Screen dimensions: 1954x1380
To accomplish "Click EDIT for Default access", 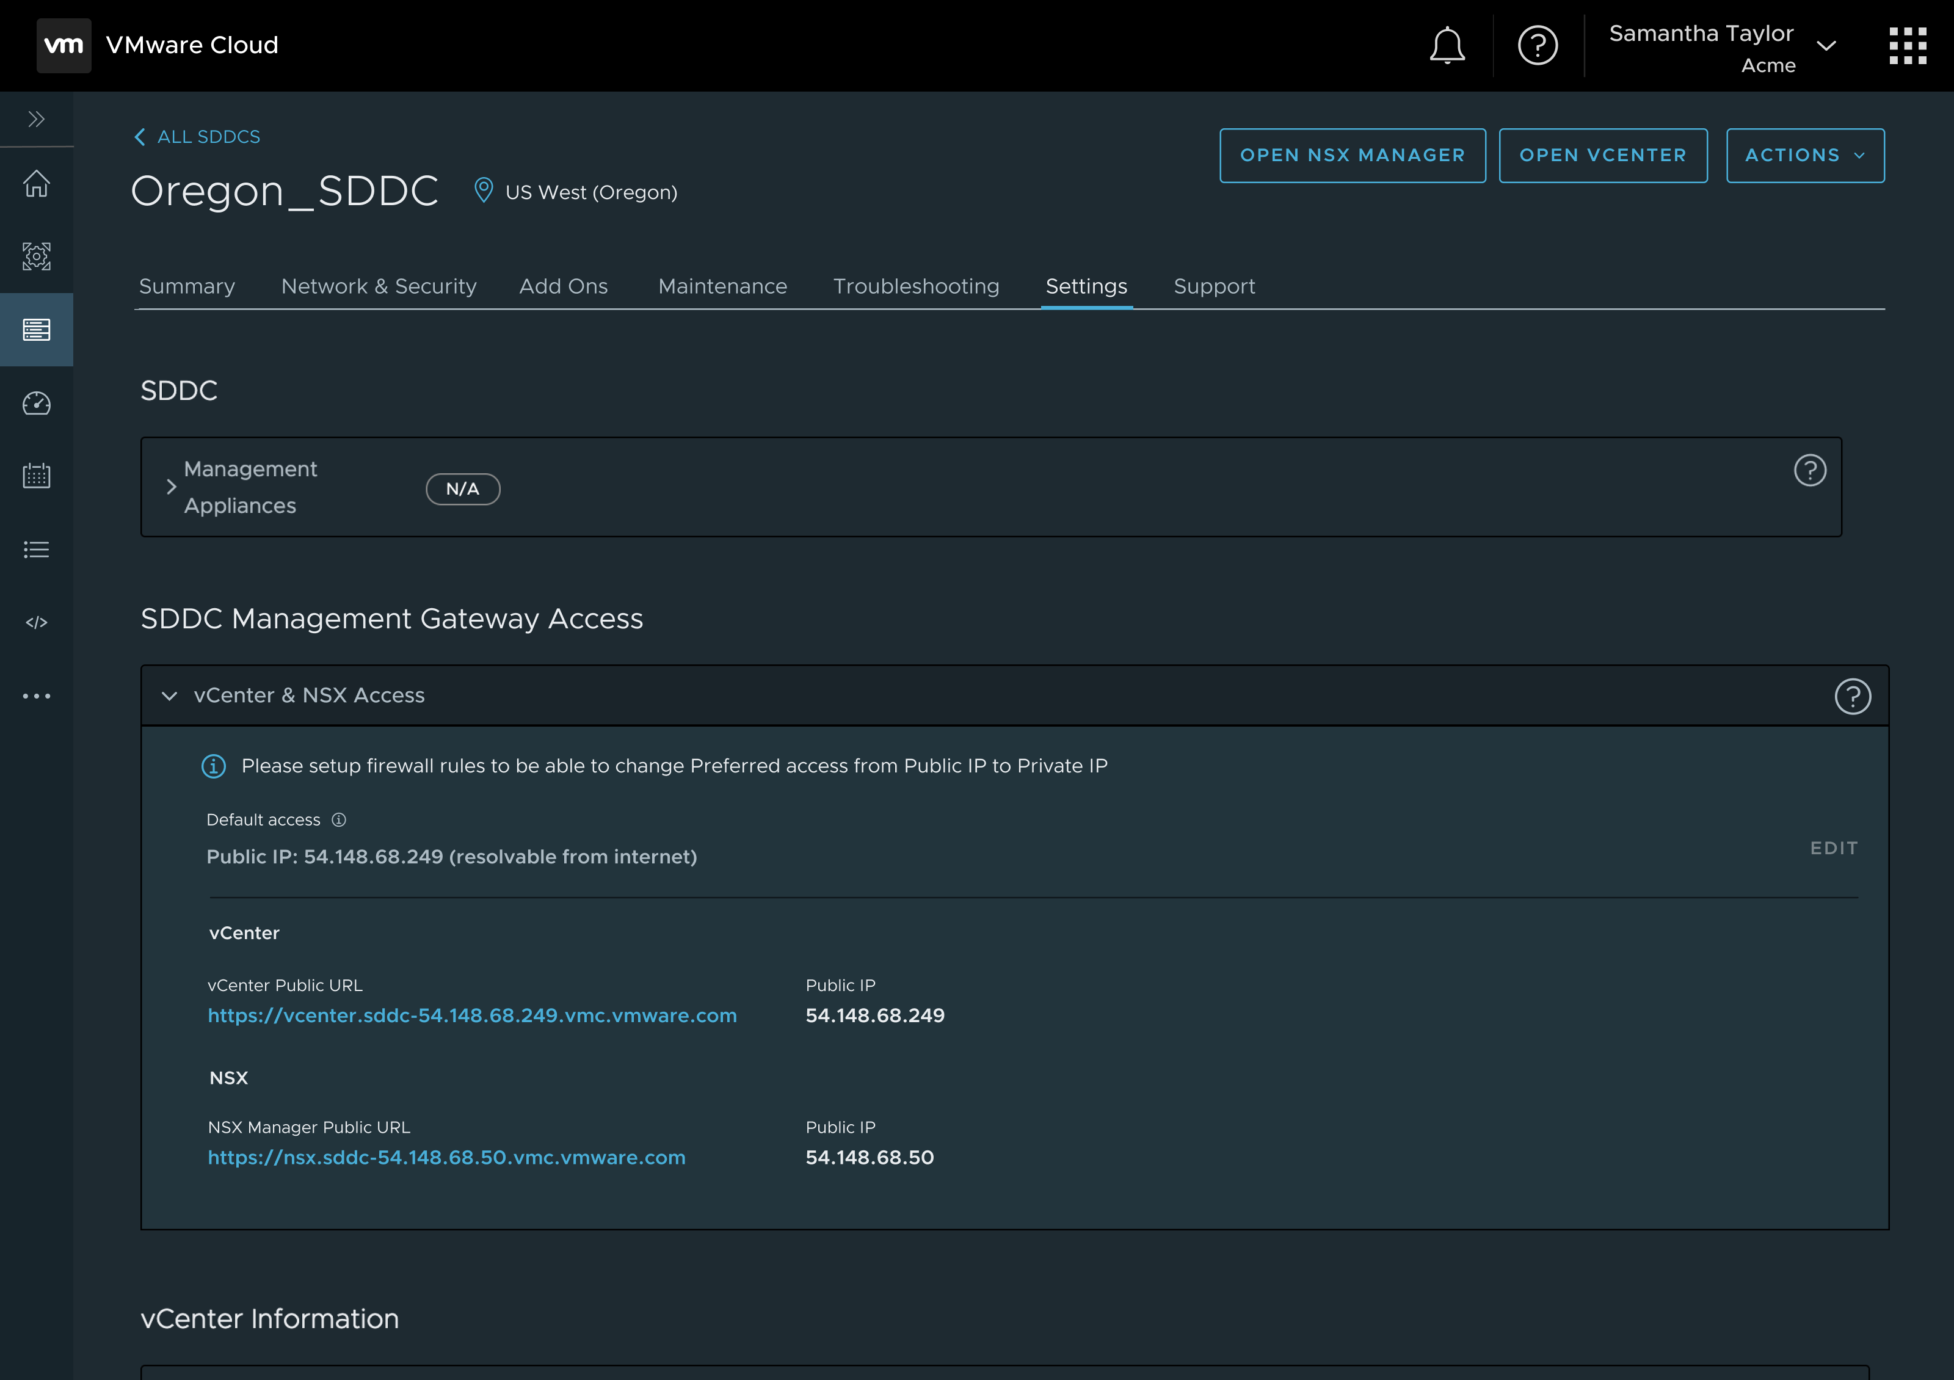I will tap(1833, 848).
